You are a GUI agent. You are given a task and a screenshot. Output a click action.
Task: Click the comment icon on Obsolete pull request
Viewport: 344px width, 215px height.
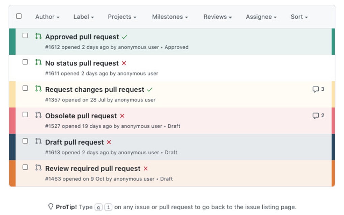click(x=315, y=116)
